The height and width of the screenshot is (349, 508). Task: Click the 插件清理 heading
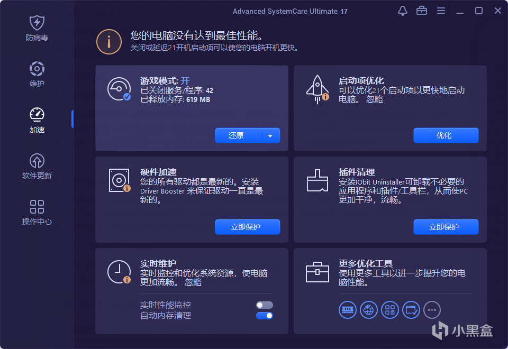356,172
